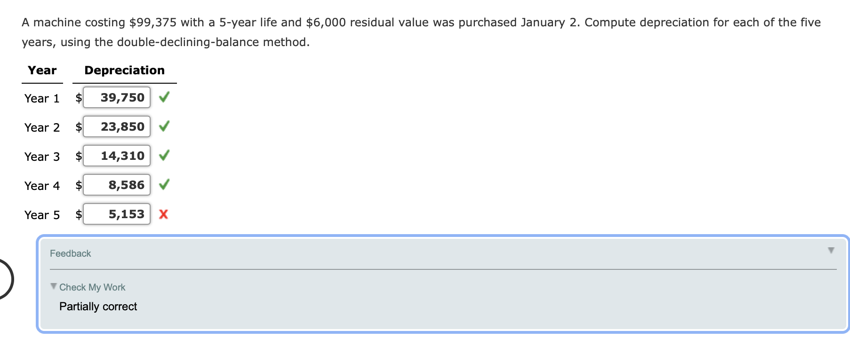The height and width of the screenshot is (362, 850).
Task: Click the green checkmark beside Year 4
Action: pyautogui.click(x=164, y=185)
